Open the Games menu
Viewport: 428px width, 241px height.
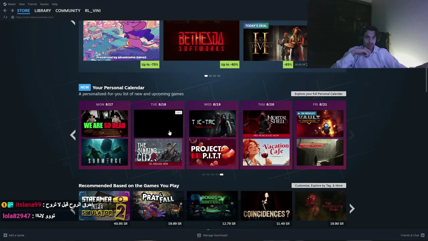click(44, 4)
